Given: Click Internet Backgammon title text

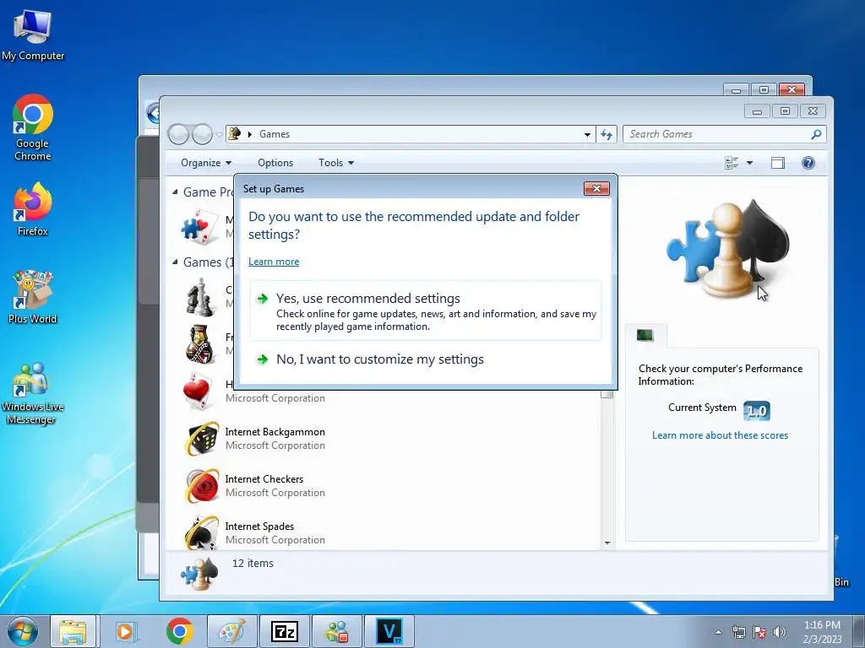Looking at the screenshot, I should (275, 432).
